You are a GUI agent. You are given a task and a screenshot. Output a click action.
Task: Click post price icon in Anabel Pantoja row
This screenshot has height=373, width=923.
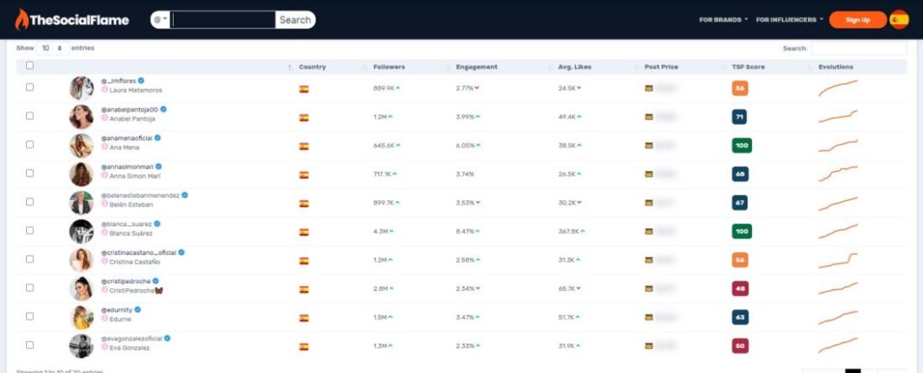point(649,117)
